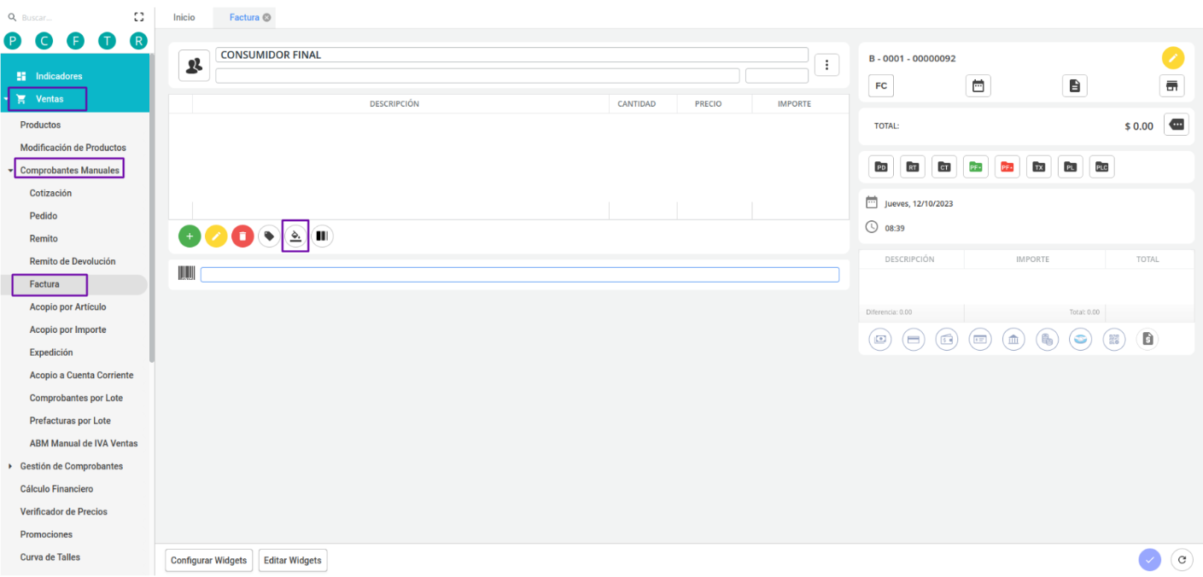Collapse the Ventas menu section
1203x577 pixels.
pos(7,99)
